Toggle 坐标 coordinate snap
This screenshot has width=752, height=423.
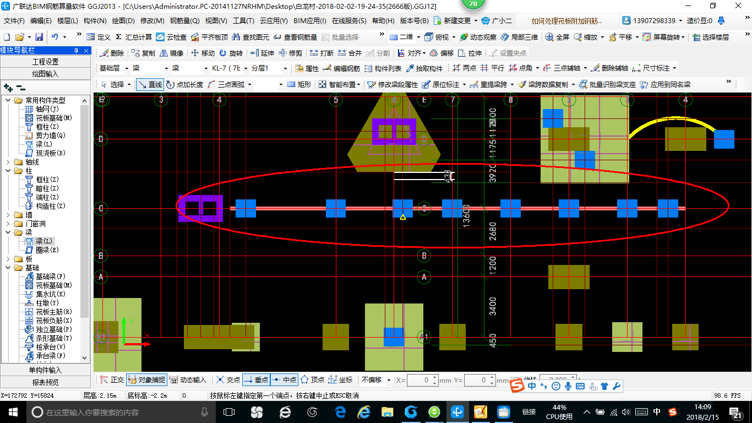coord(340,380)
